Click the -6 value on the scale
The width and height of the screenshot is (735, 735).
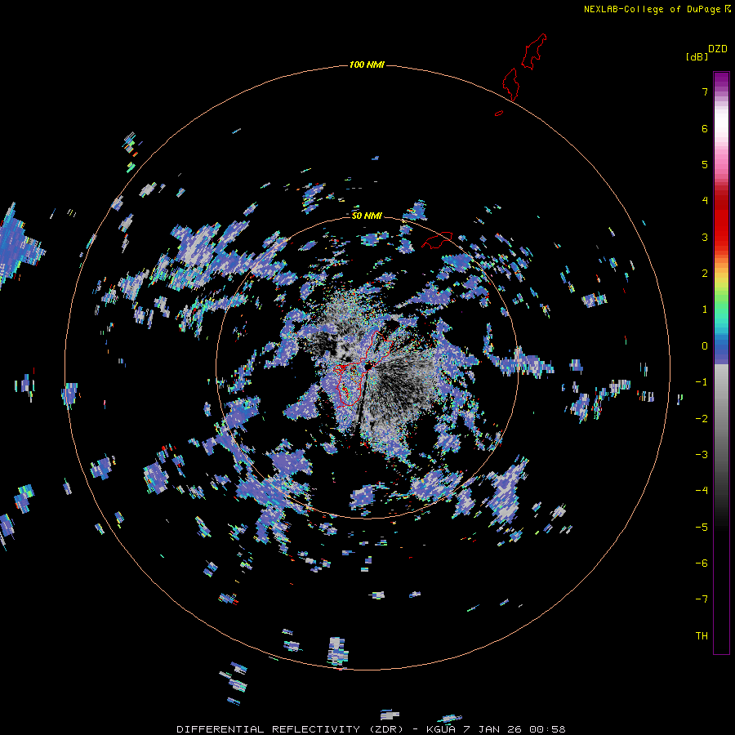pyautogui.click(x=702, y=563)
